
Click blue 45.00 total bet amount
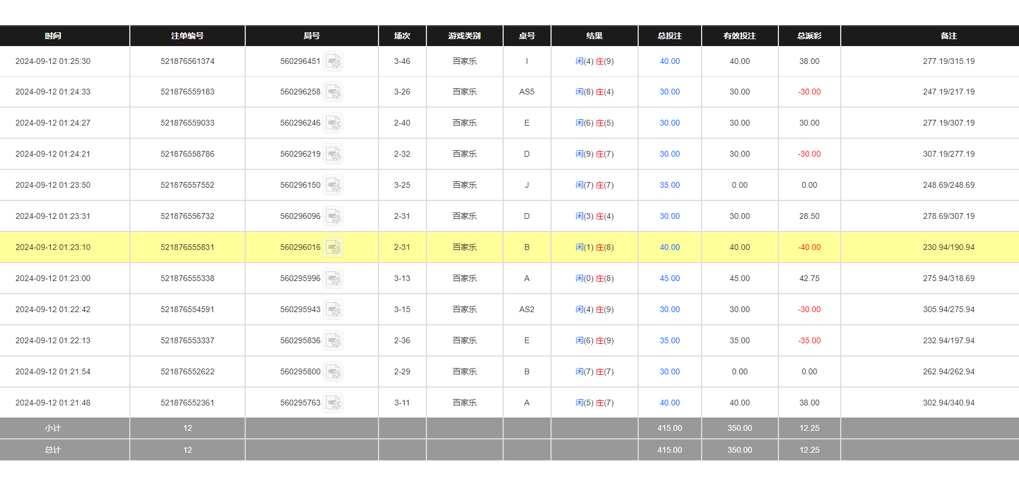(x=669, y=278)
